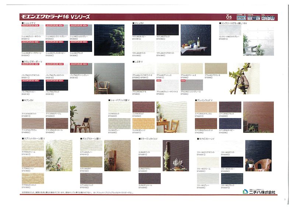Screen dimensions: 295x209
Task: Click the スプリットストーン調V heading
Action: coord(33,139)
